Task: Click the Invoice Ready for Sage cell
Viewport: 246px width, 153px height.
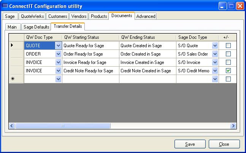Action: 90,62
